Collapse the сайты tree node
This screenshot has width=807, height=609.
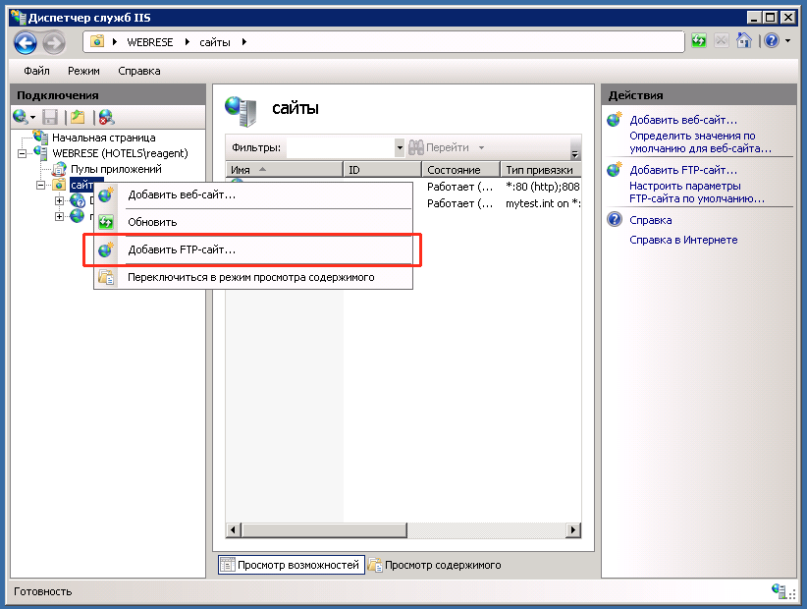(x=40, y=185)
